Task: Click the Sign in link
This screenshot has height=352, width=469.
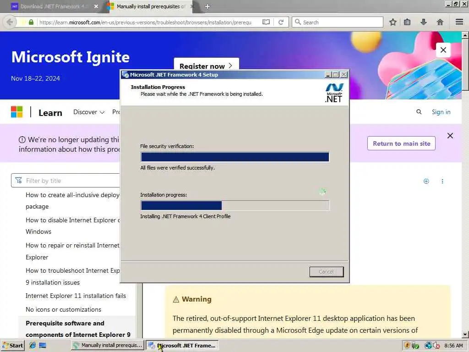Action: tap(441, 112)
